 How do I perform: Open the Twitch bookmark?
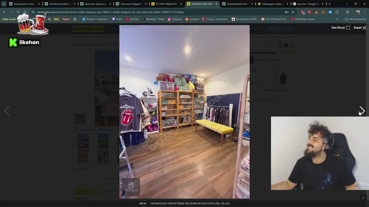(x=117, y=19)
